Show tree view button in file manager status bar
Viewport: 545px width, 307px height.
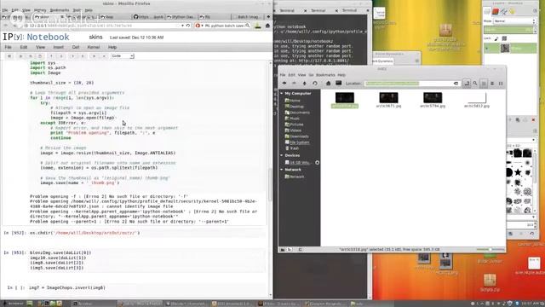tap(290, 250)
